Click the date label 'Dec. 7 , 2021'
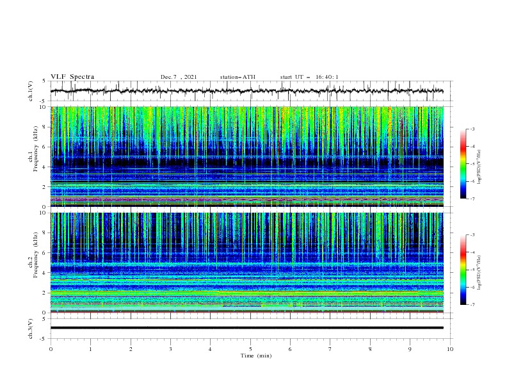 (179, 77)
